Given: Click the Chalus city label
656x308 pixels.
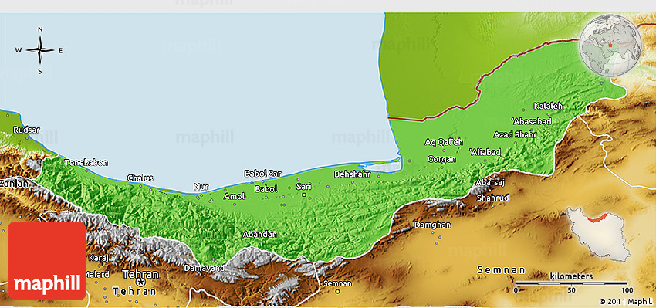Looking at the screenshot, I should click(140, 178).
